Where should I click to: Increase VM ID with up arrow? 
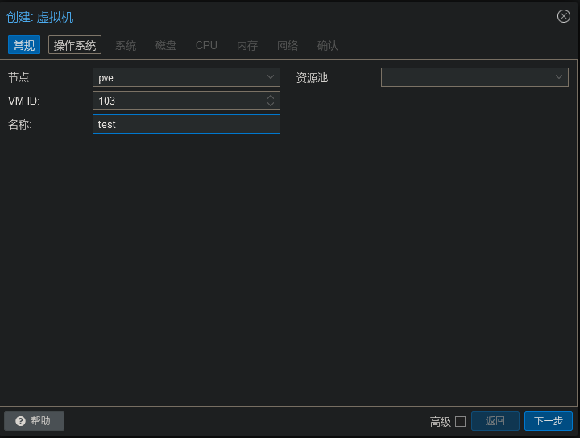(x=271, y=97)
